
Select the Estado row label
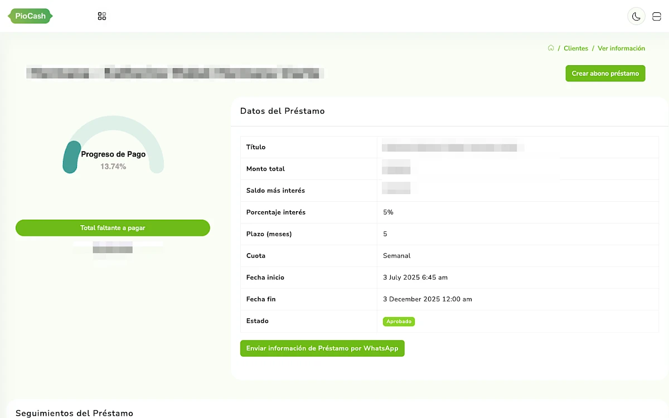click(258, 321)
